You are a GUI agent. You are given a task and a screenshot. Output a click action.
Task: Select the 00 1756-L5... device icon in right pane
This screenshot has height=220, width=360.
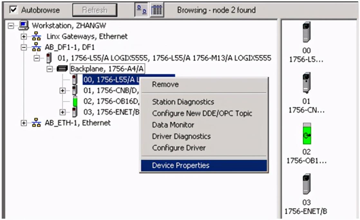[x=307, y=32]
